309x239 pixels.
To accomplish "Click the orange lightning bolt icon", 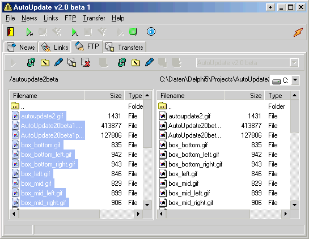I will pos(298,32).
